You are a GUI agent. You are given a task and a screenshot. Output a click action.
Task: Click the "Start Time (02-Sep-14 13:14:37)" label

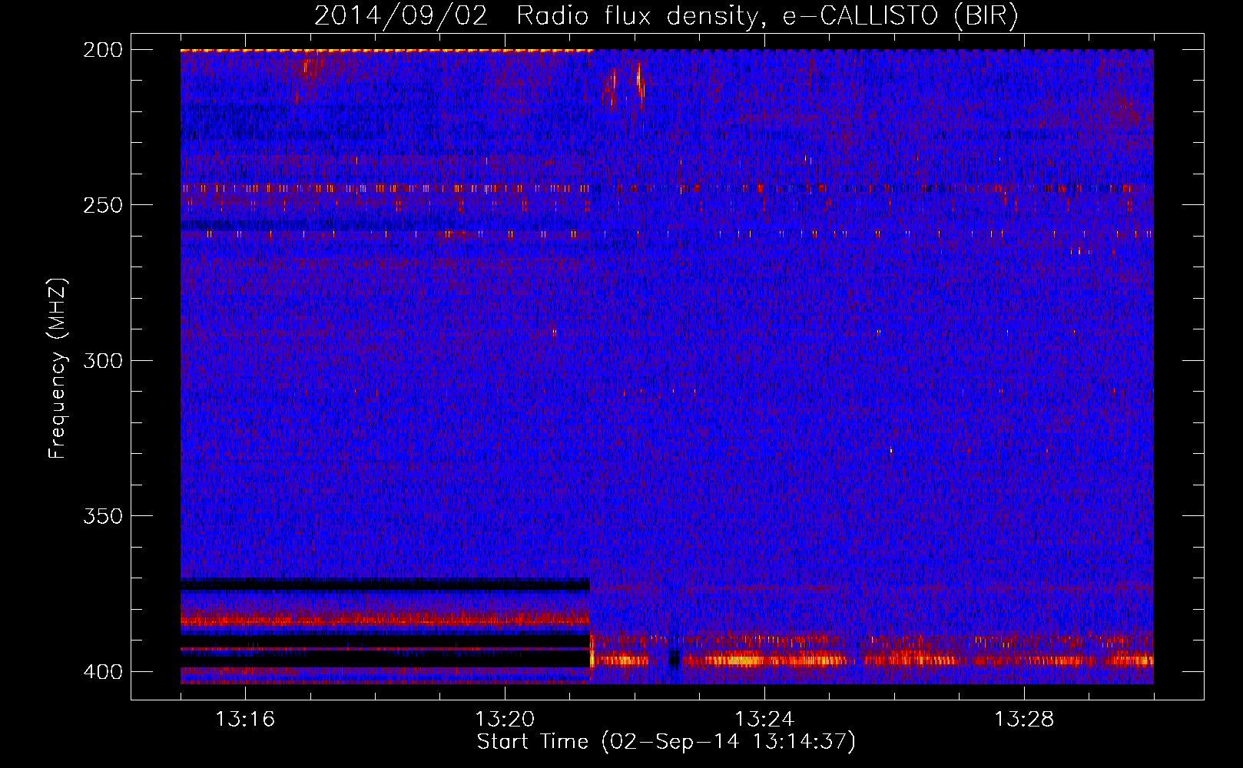[666, 742]
